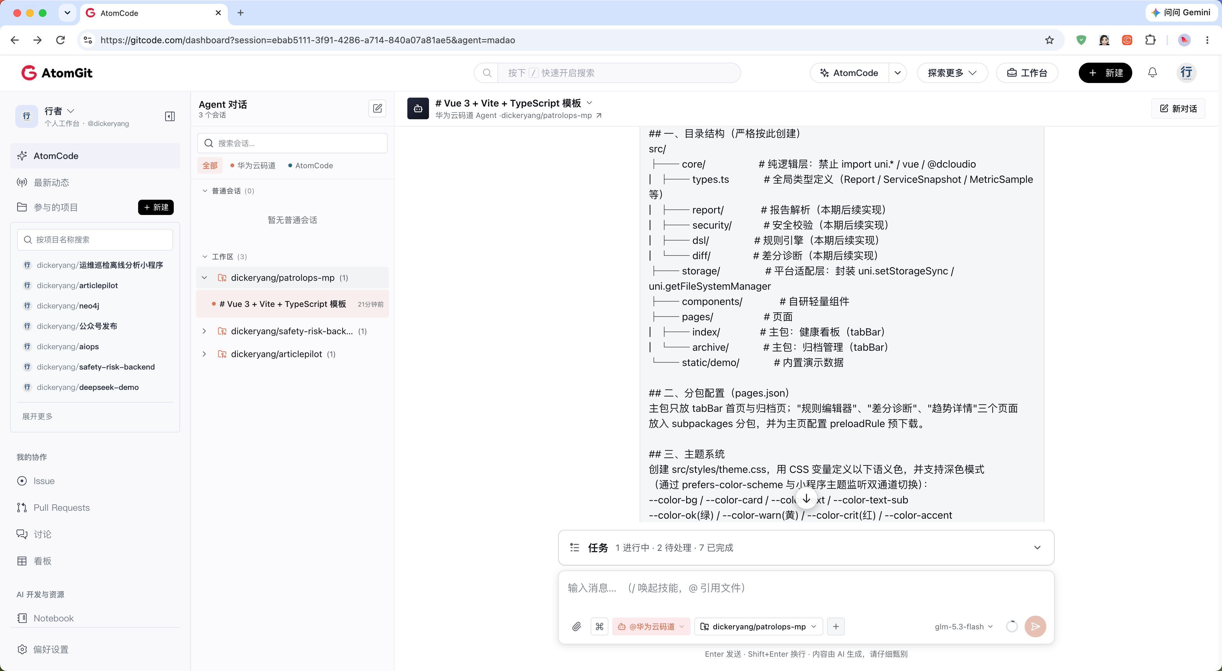This screenshot has width=1222, height=671.
Task: Open the browser tab search dropdown
Action: pyautogui.click(x=67, y=13)
